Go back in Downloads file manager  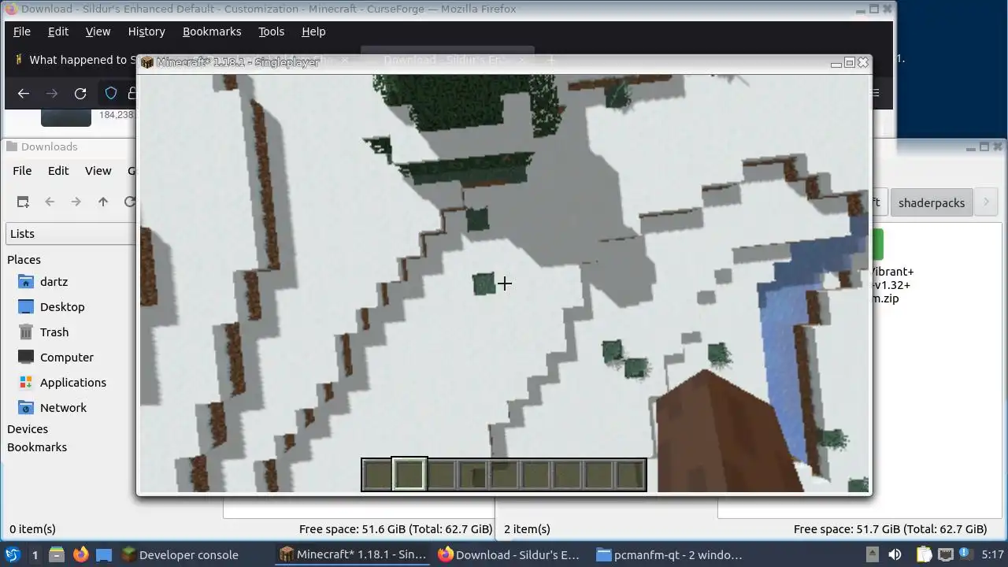(50, 202)
